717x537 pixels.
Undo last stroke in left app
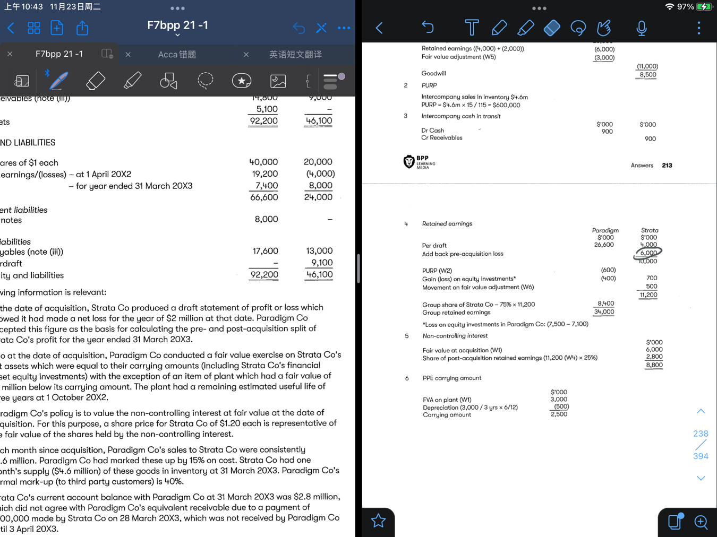(x=299, y=28)
